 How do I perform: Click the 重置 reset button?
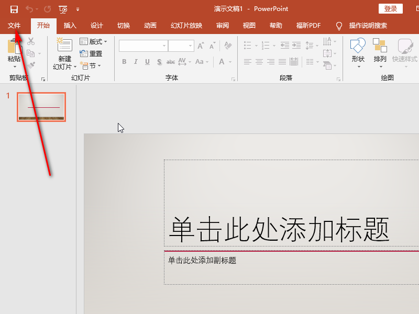point(91,54)
